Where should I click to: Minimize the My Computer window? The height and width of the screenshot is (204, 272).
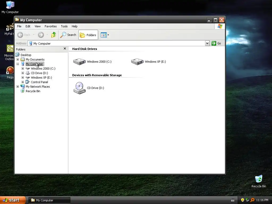(x=209, y=20)
